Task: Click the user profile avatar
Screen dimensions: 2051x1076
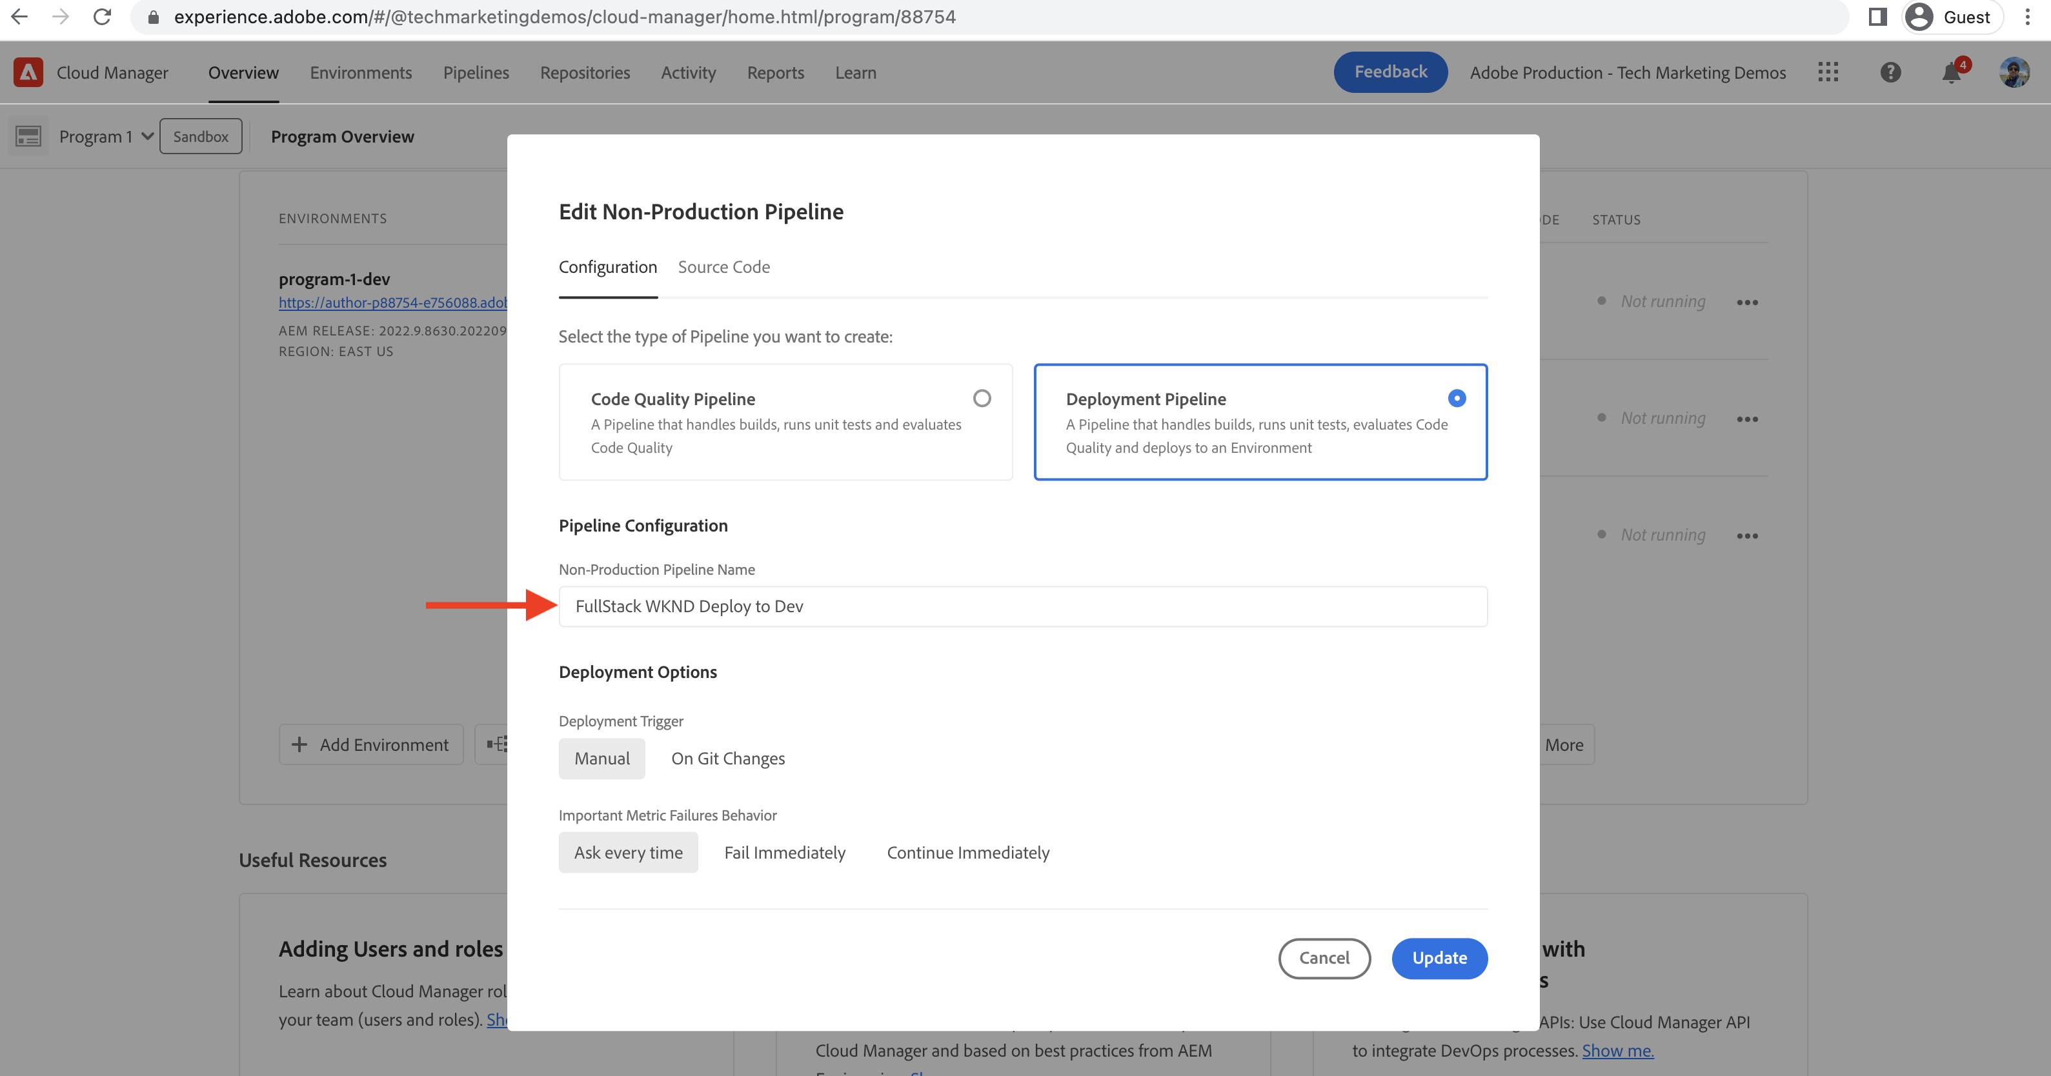Action: tap(2014, 72)
